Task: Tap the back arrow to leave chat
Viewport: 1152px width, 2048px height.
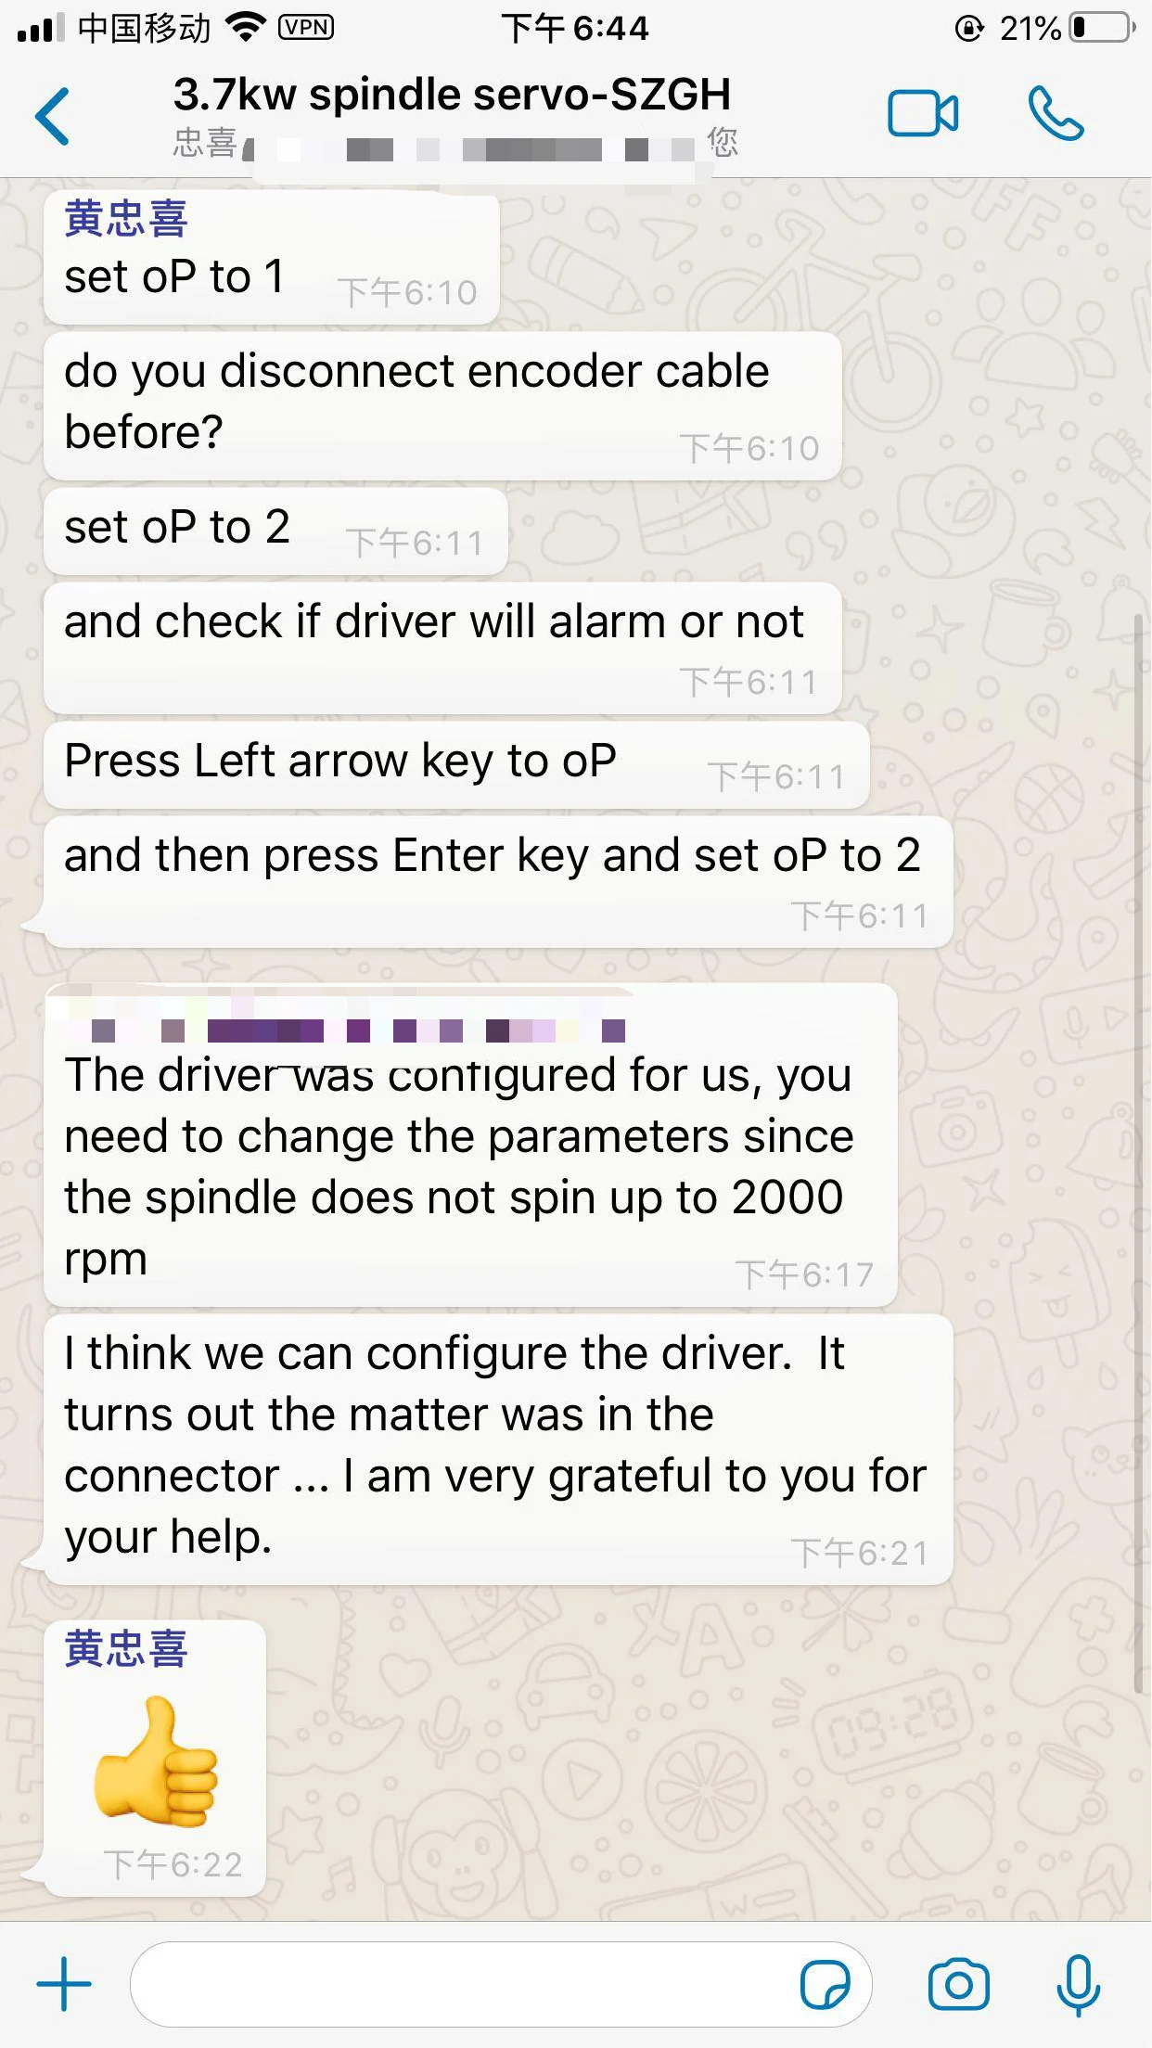Action: (x=53, y=116)
